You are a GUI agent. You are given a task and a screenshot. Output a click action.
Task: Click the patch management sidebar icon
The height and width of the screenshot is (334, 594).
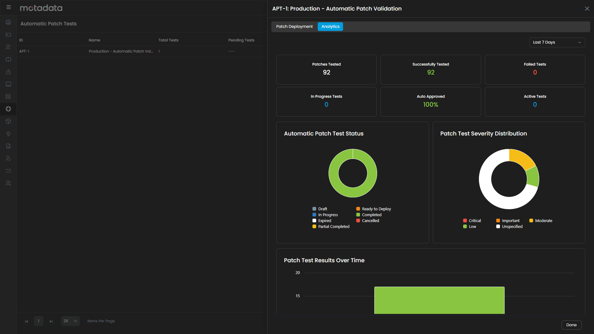8,109
